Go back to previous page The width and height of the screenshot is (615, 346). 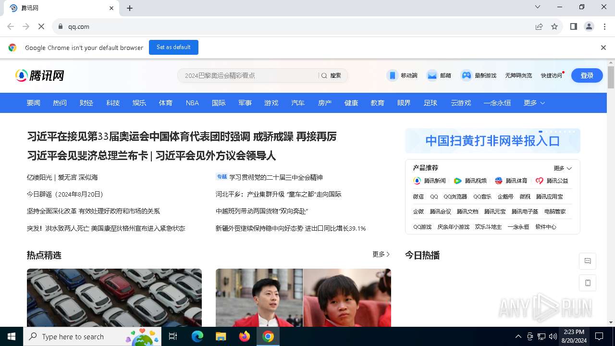(11, 26)
